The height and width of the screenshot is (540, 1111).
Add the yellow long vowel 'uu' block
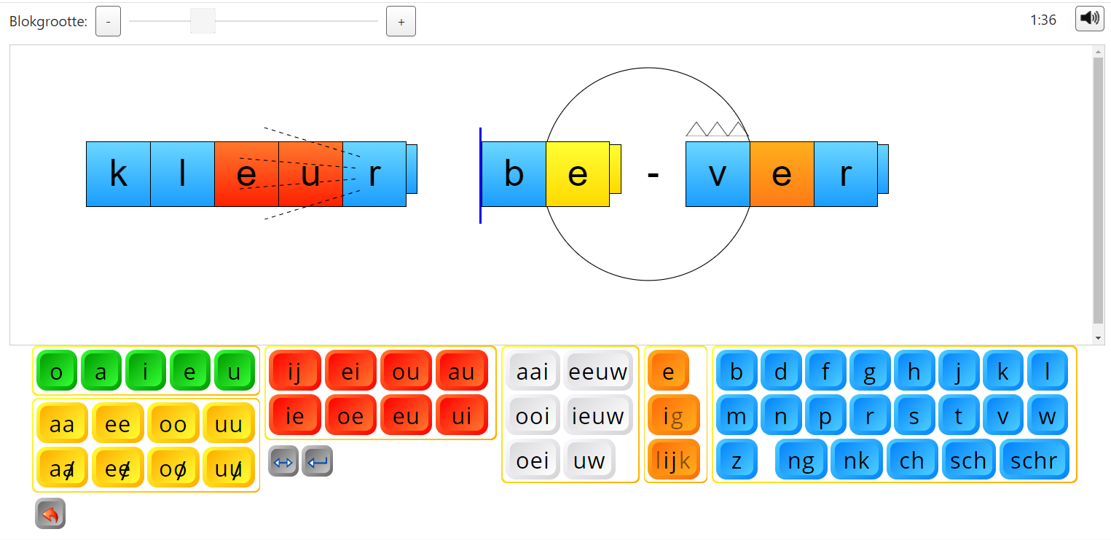[x=228, y=424]
